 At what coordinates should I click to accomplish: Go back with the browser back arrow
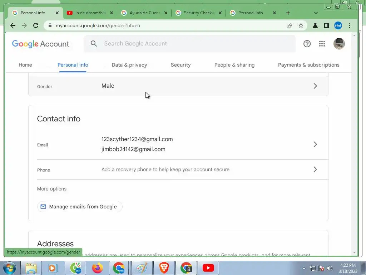pyautogui.click(x=13, y=25)
